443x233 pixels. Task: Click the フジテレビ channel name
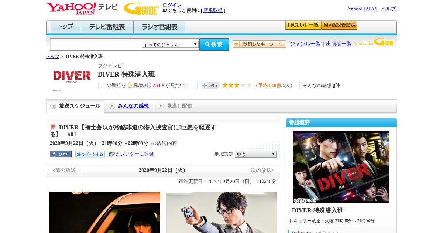110,66
